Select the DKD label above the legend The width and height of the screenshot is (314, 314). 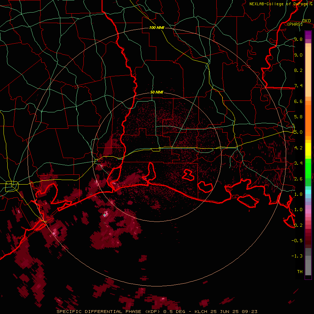click(x=306, y=21)
